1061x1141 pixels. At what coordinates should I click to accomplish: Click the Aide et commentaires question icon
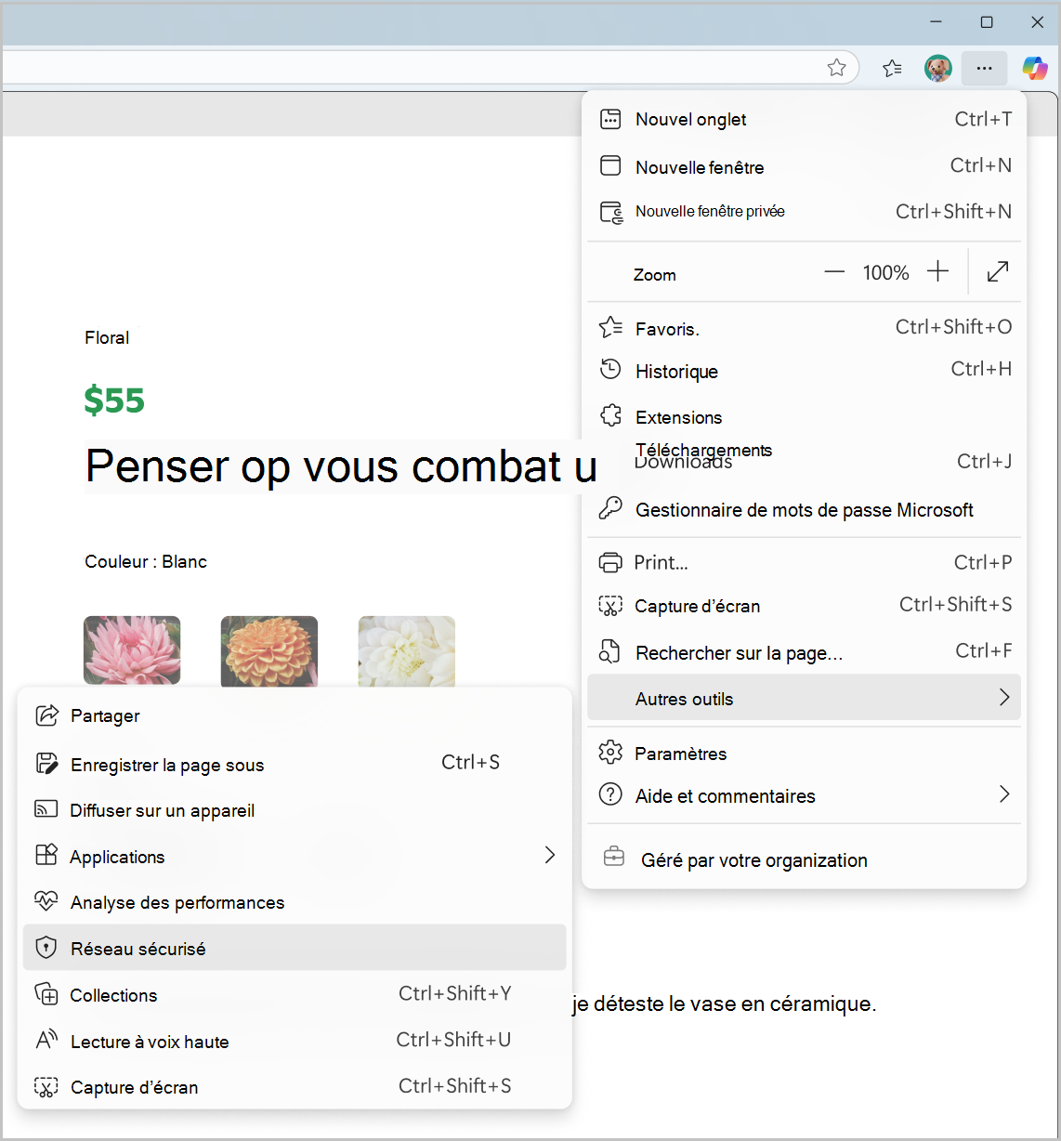pyautogui.click(x=610, y=794)
